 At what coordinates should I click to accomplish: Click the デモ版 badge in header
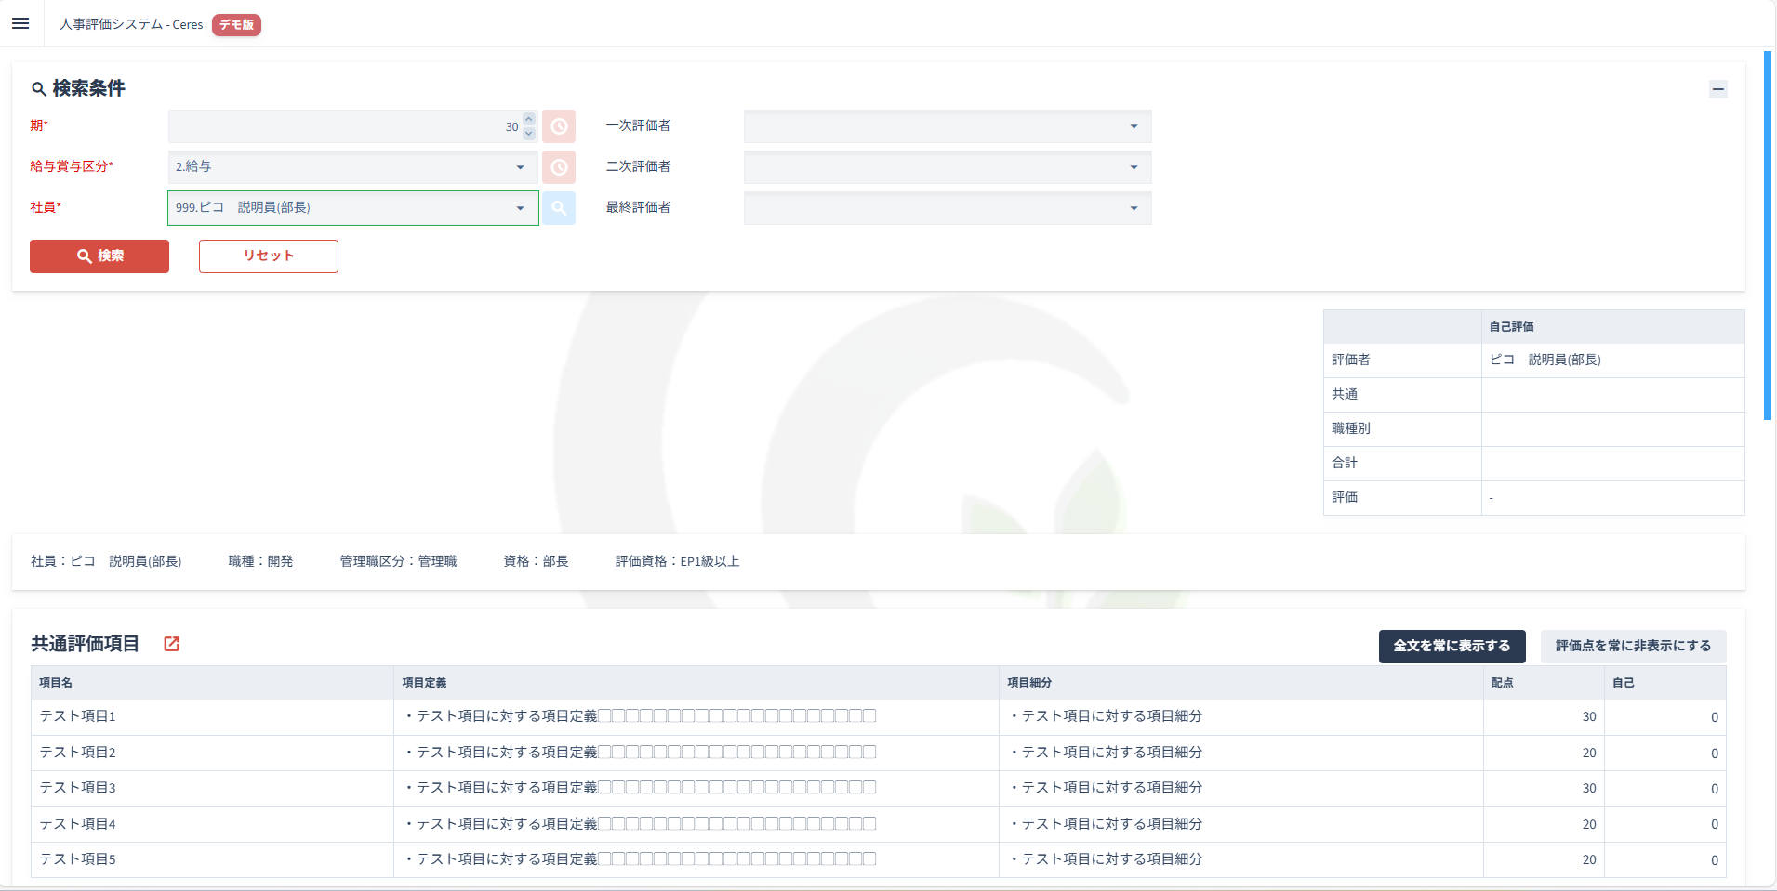pyautogui.click(x=236, y=25)
